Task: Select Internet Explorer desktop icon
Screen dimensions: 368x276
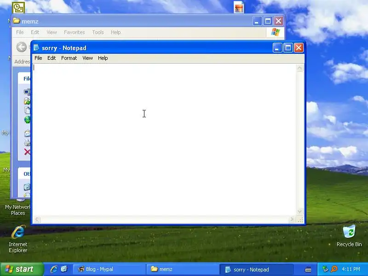Action: (x=18, y=238)
